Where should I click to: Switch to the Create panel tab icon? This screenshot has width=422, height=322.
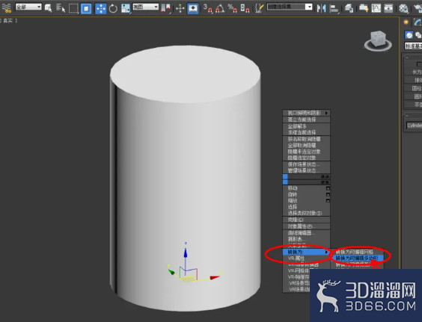(406, 22)
